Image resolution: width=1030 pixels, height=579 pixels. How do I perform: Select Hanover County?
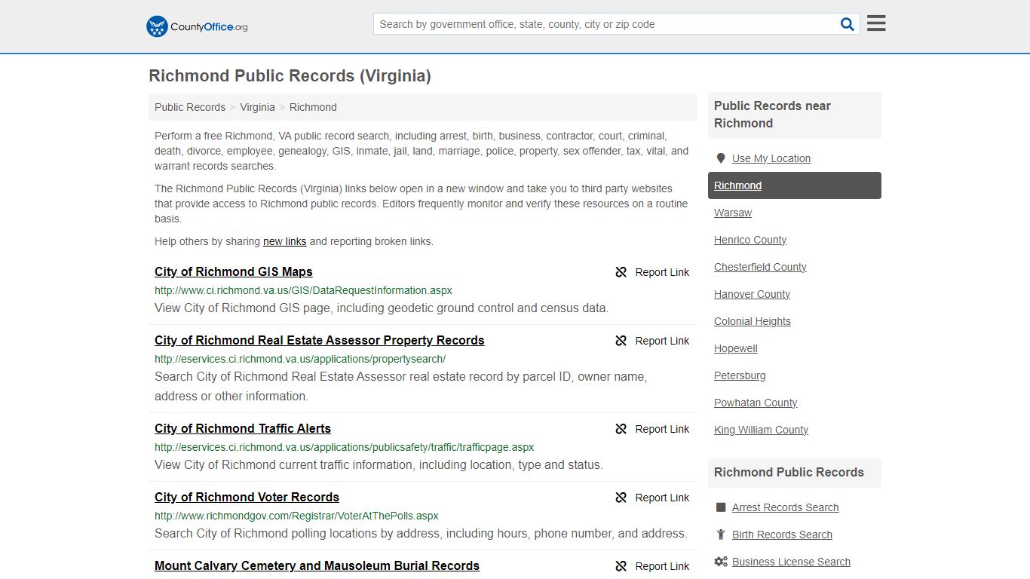pos(753,294)
